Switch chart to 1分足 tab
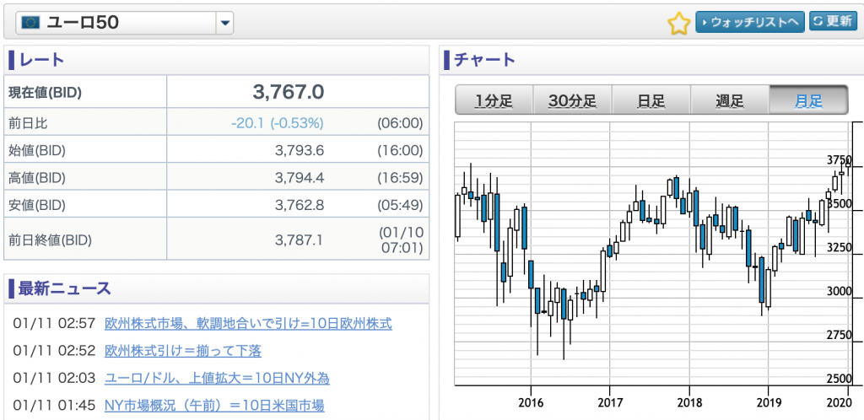864x420 pixels. (x=494, y=100)
